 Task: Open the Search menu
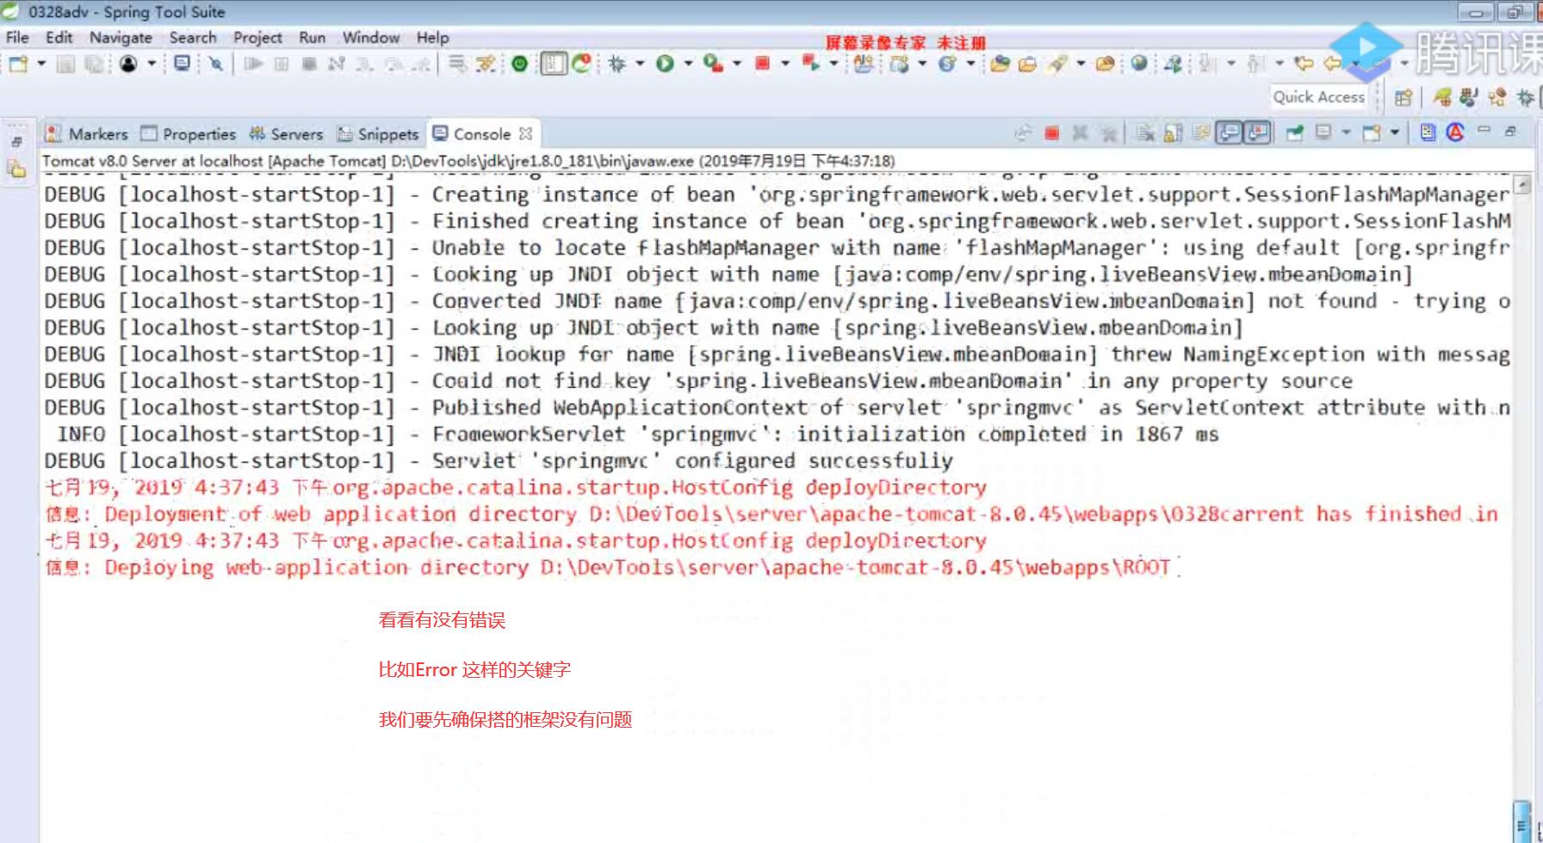pyautogui.click(x=193, y=38)
